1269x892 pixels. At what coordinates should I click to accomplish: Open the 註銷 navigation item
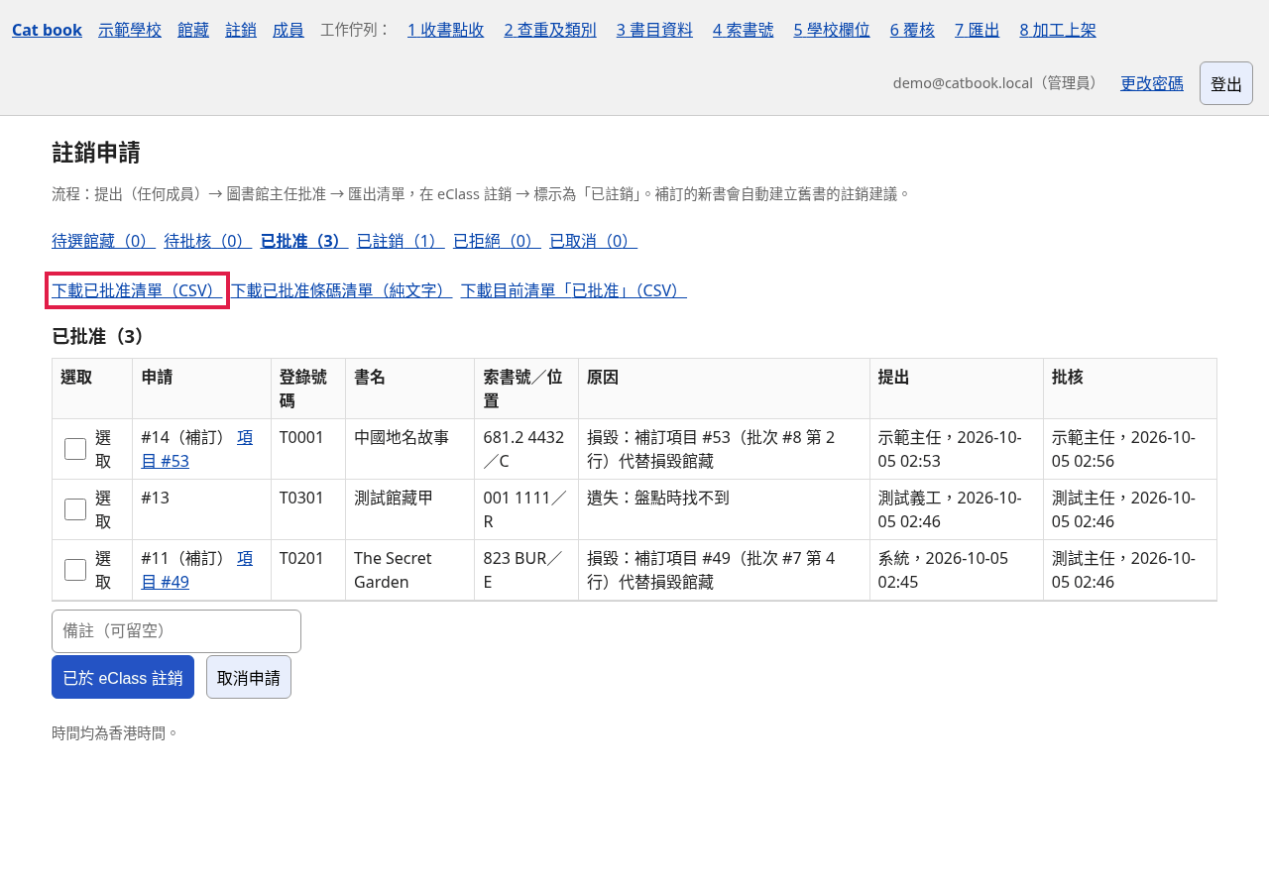click(241, 30)
